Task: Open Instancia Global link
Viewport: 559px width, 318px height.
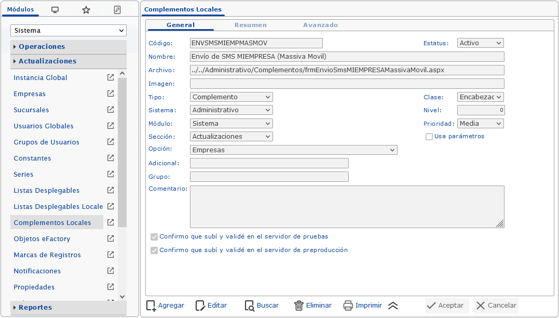Action: [40, 77]
